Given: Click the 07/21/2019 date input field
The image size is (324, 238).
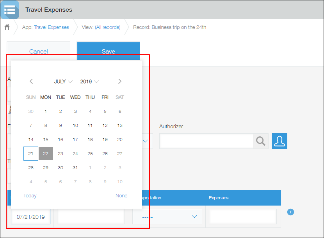Looking at the screenshot, I should [30, 216].
